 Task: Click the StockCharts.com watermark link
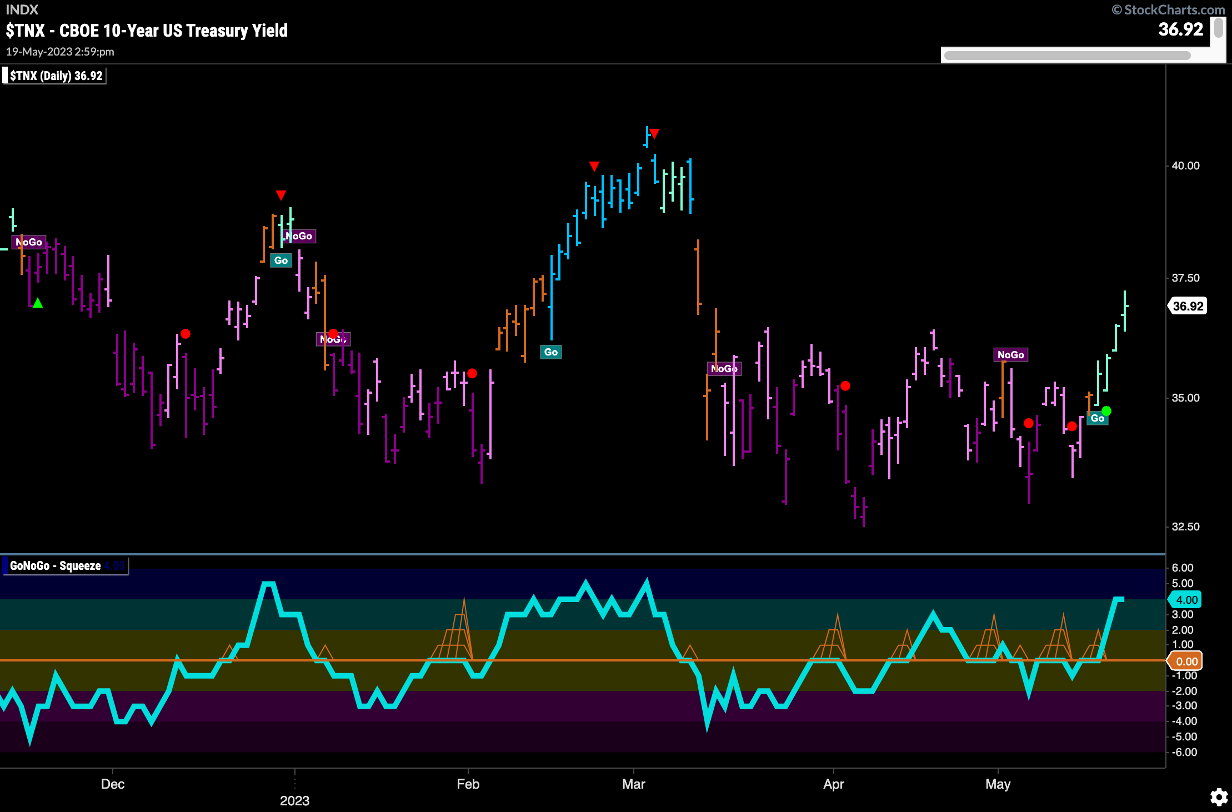point(1168,9)
